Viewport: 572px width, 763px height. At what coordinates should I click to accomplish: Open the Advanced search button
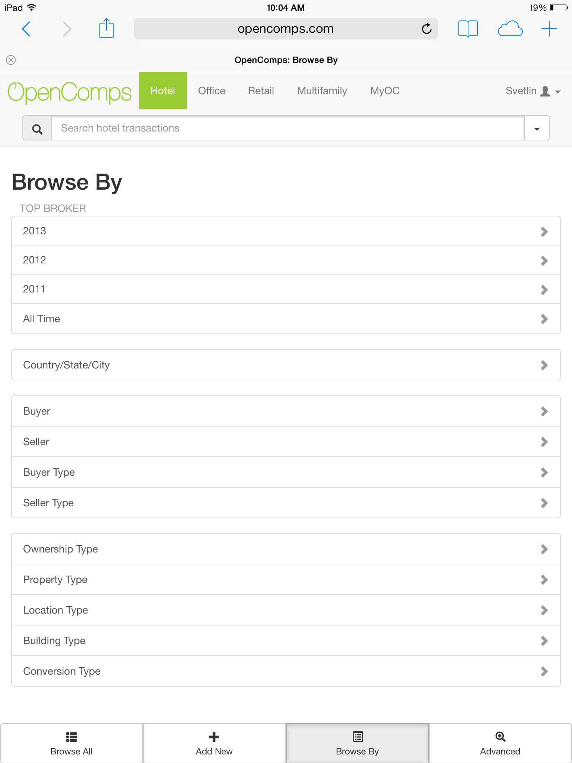pos(500,743)
